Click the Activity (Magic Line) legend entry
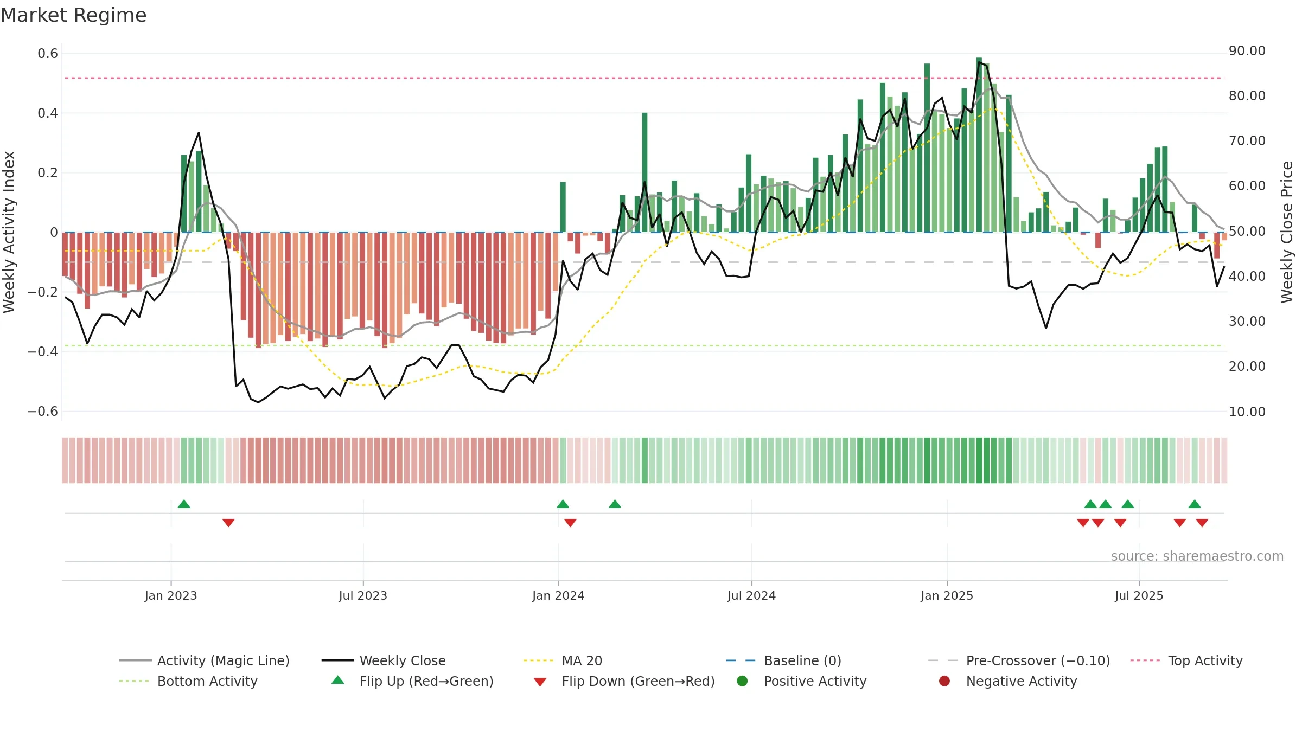The image size is (1302, 732). [205, 660]
